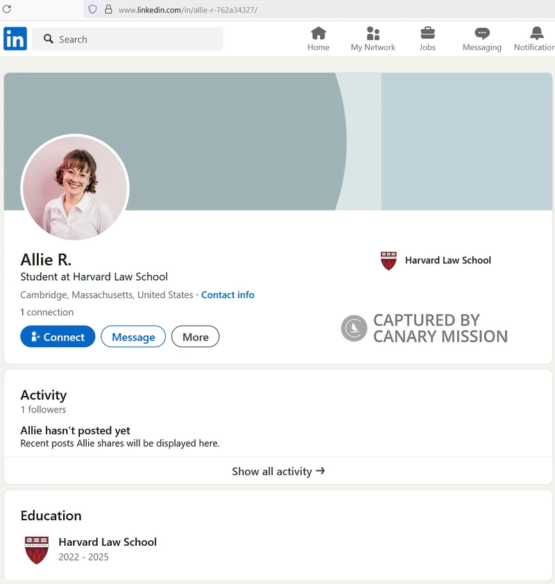Image resolution: width=555 pixels, height=584 pixels.
Task: Click Harvard shield logo next to name
Action: (388, 260)
